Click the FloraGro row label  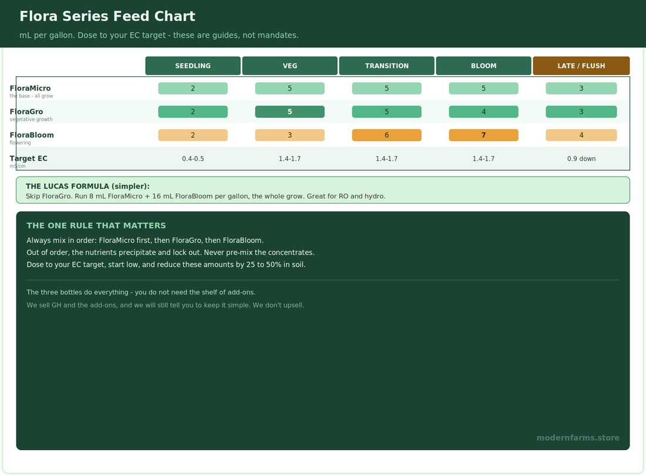(x=26, y=112)
